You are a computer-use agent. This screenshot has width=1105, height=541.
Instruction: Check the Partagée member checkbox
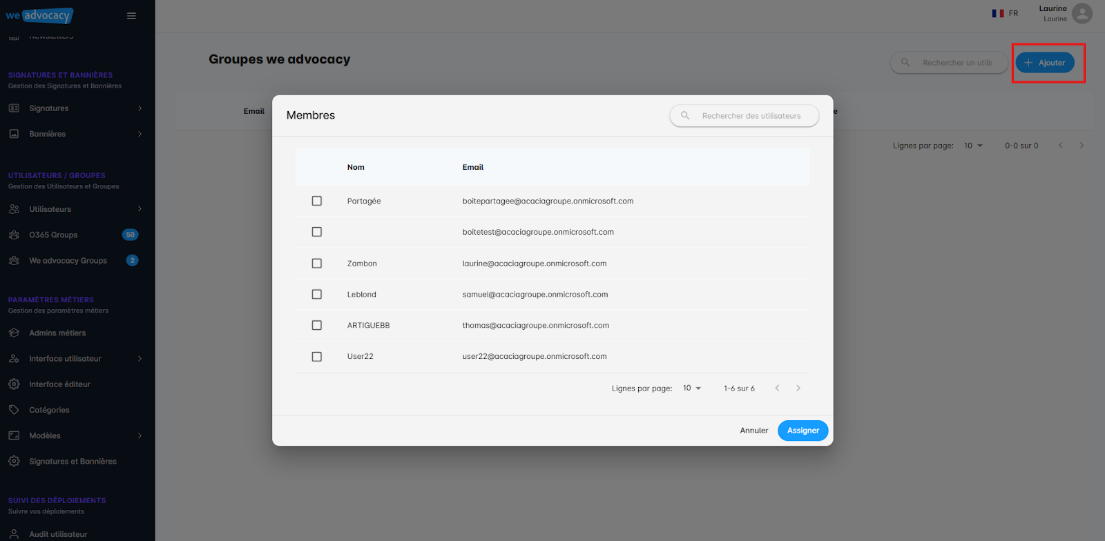point(317,201)
